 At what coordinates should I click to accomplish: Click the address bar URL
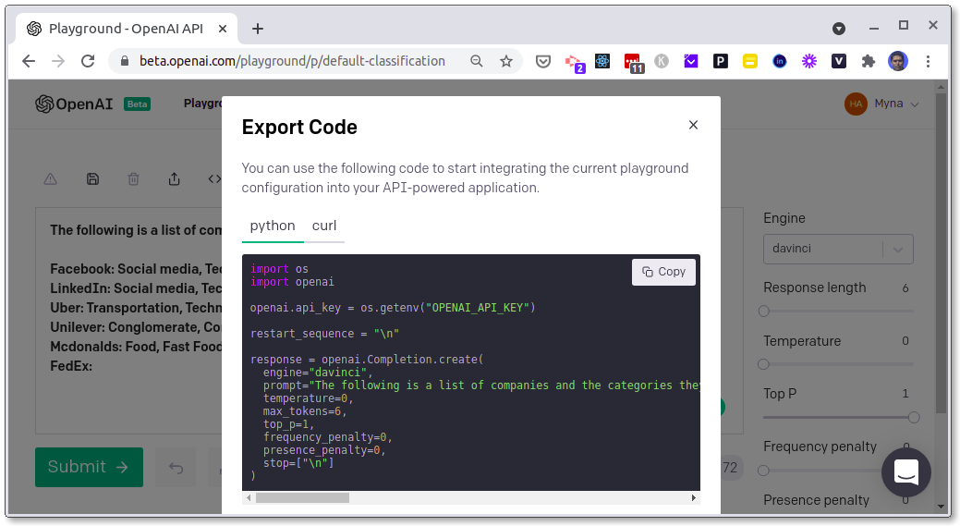tap(292, 61)
